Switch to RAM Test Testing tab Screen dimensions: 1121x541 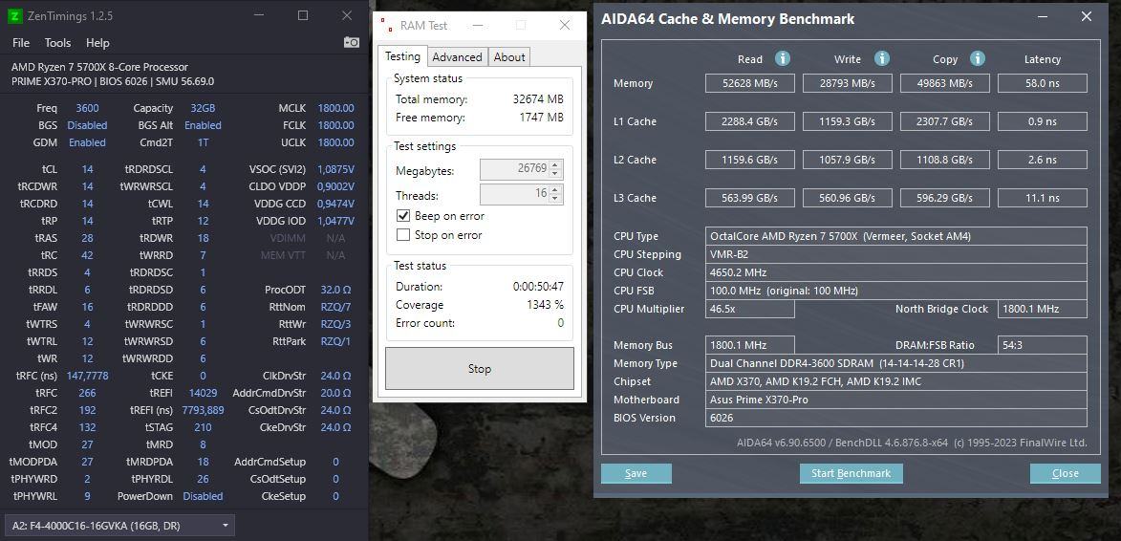(x=402, y=56)
